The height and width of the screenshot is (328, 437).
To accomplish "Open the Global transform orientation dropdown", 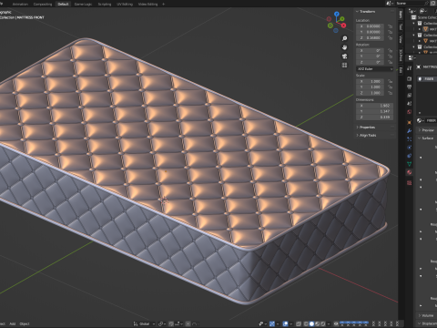I will pyautogui.click(x=144, y=323).
